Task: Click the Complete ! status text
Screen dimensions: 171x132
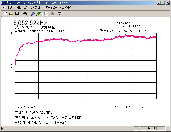Action: 122,23
